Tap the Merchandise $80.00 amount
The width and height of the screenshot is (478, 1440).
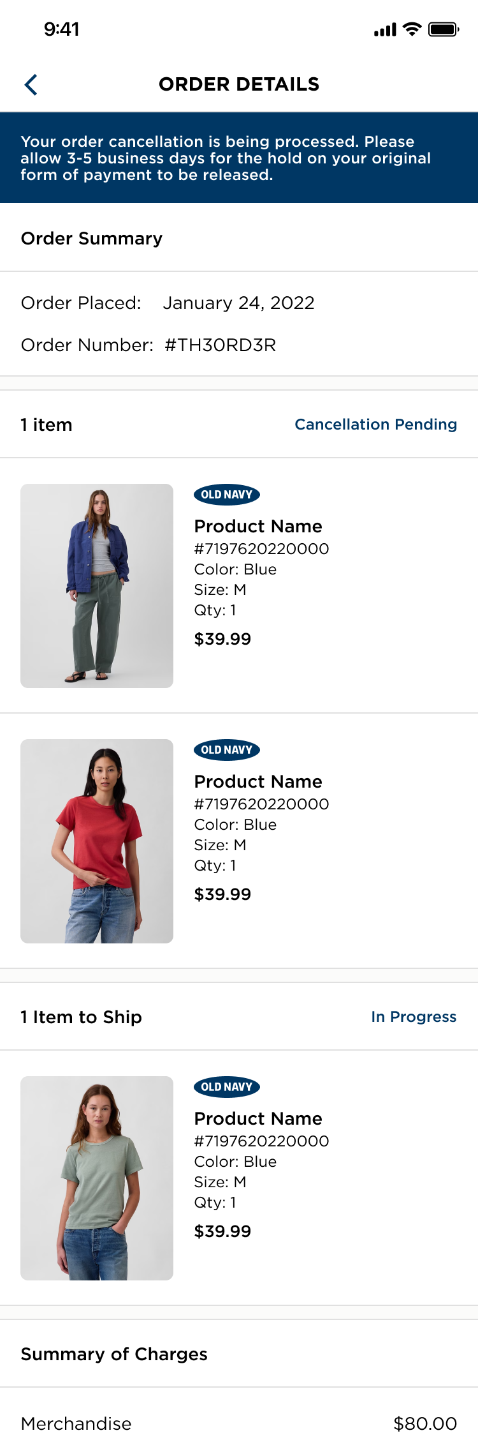point(425,1423)
